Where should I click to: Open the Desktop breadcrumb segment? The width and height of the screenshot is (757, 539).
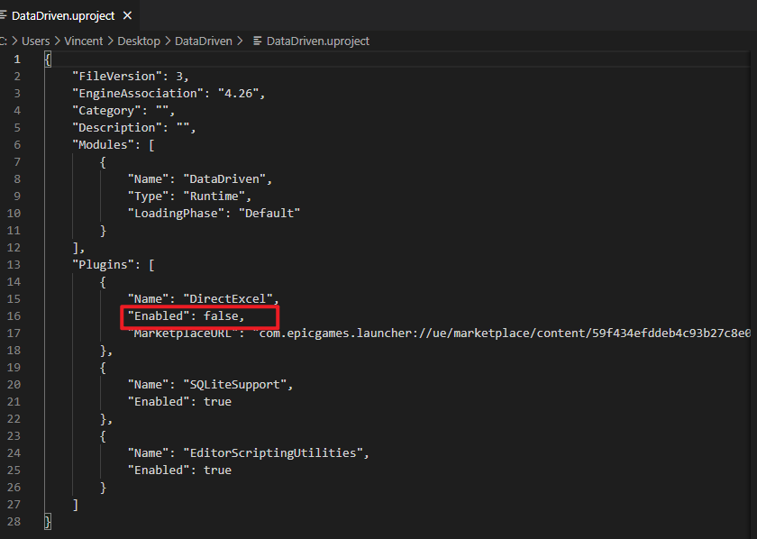point(139,41)
